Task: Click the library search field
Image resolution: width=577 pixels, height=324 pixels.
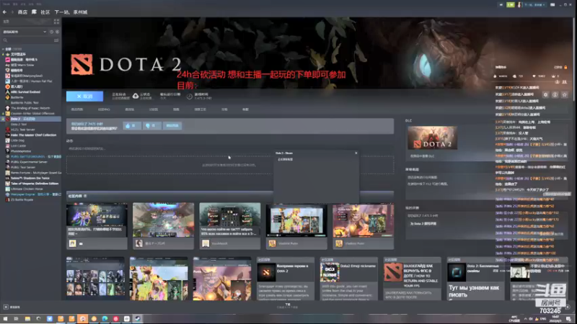Action: pos(27,40)
